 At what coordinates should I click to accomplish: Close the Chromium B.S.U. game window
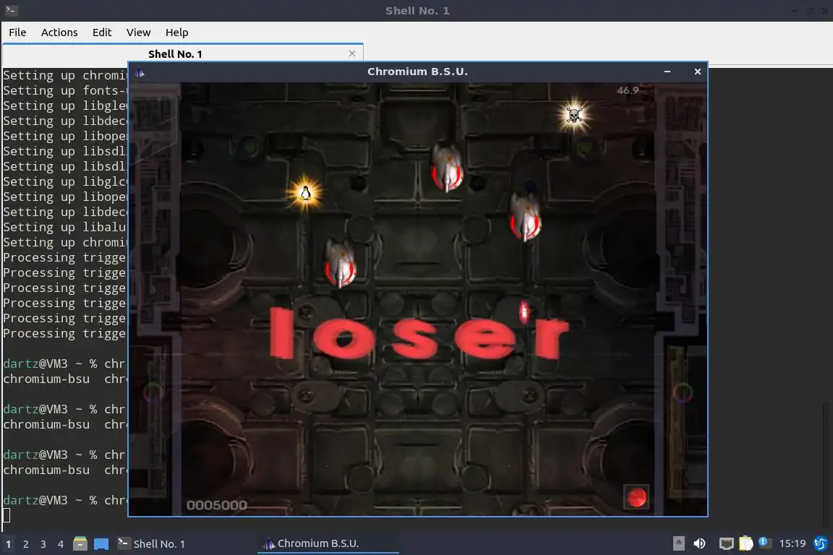click(698, 72)
